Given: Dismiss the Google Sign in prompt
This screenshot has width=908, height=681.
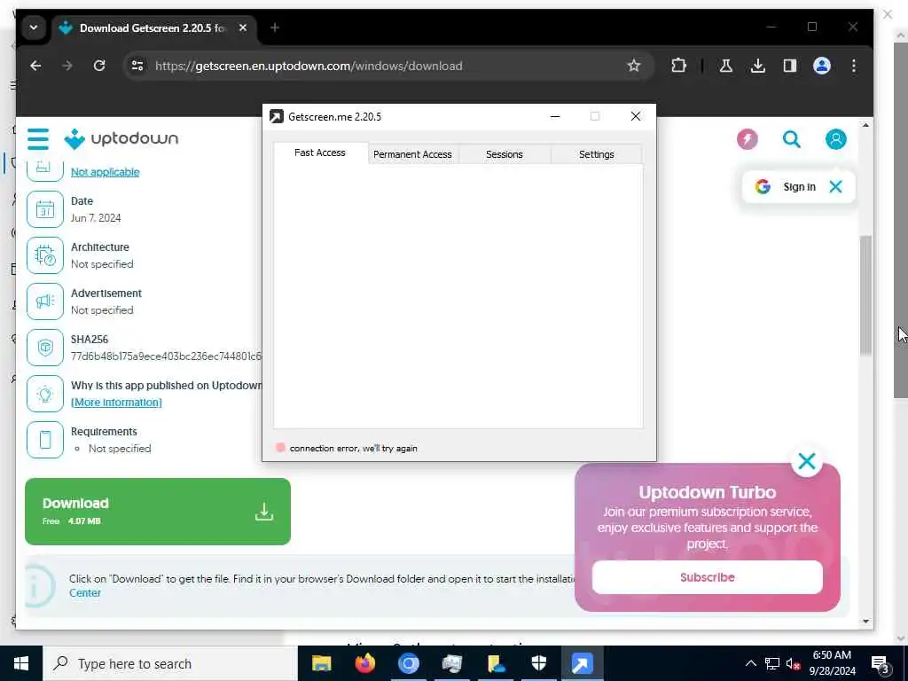Looking at the screenshot, I should (x=835, y=186).
